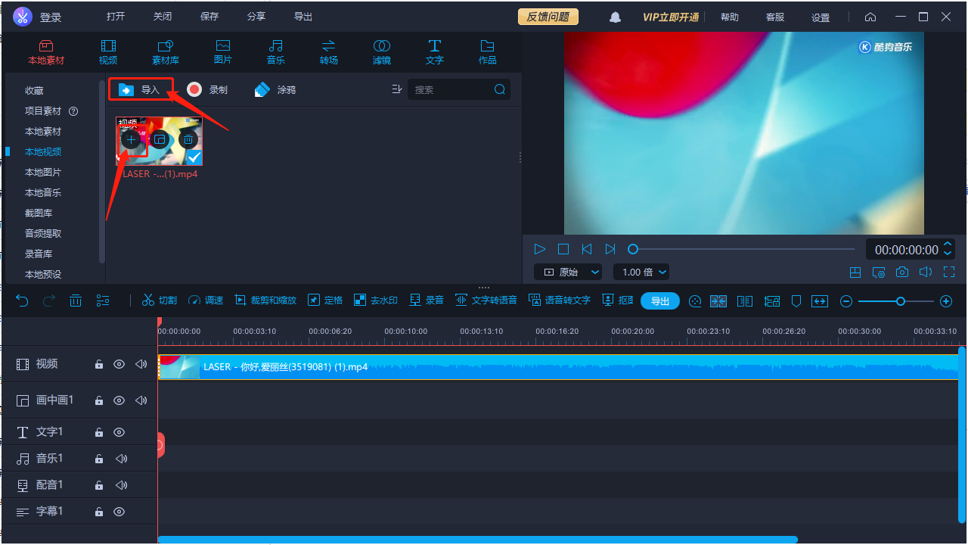Click the trash delete icon in timeline toolbar
This screenshot has width=968, height=545.
(x=76, y=301)
